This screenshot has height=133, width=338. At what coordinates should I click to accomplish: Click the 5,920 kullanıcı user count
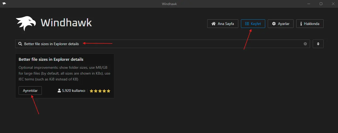[x=71, y=91]
